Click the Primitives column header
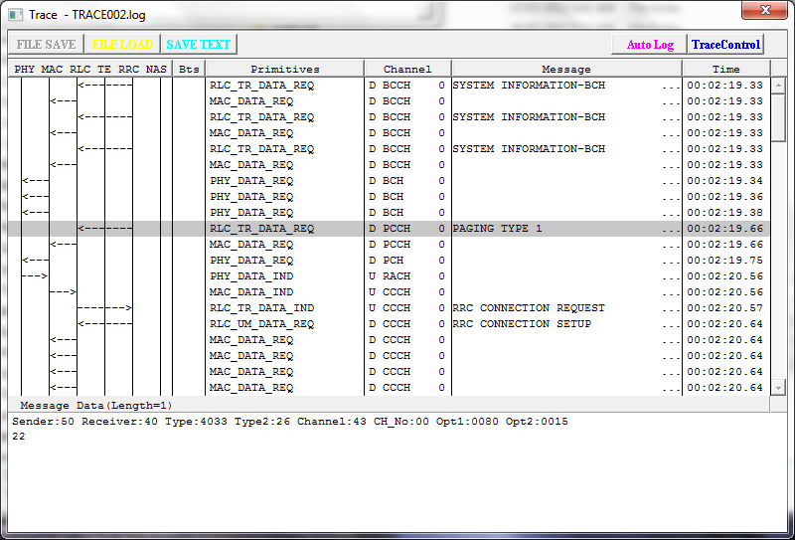Image resolution: width=795 pixels, height=540 pixels. pos(285,69)
